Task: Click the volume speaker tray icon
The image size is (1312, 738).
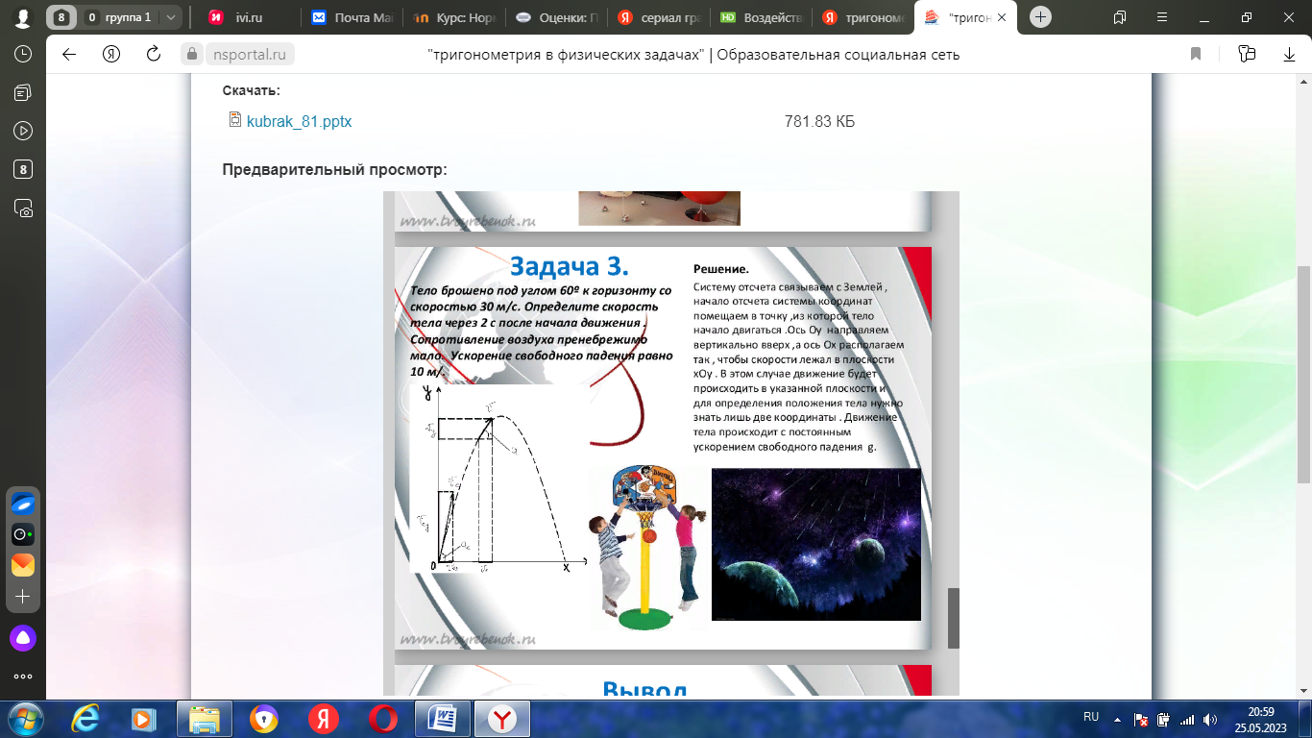Action: (1211, 719)
